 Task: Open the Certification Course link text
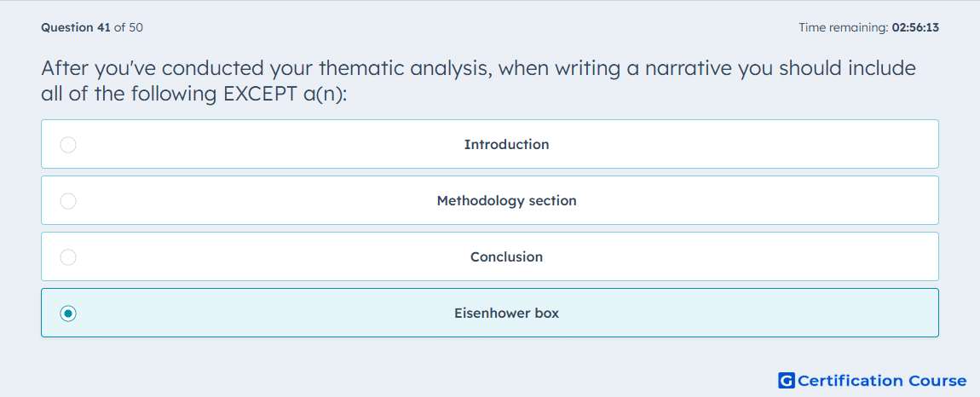tap(882, 380)
